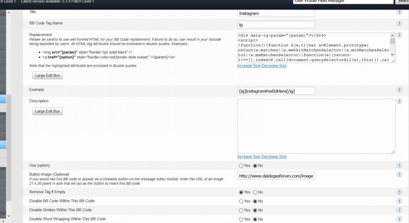Select No for Disable Smilies Within
The width and height of the screenshot is (409, 223).
click(x=255, y=211)
